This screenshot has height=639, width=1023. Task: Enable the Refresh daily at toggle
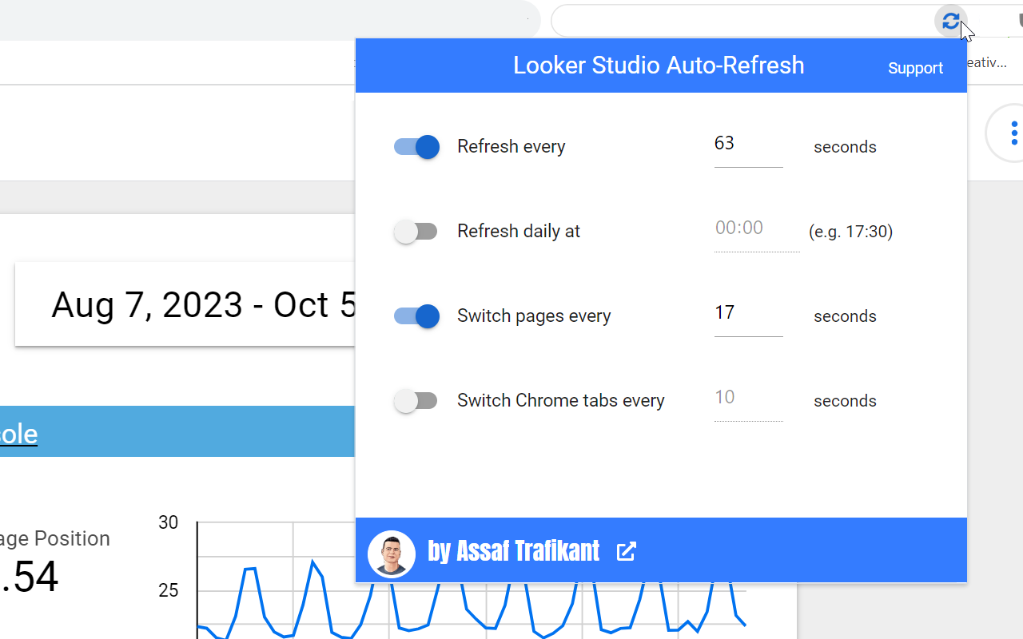pyautogui.click(x=416, y=232)
